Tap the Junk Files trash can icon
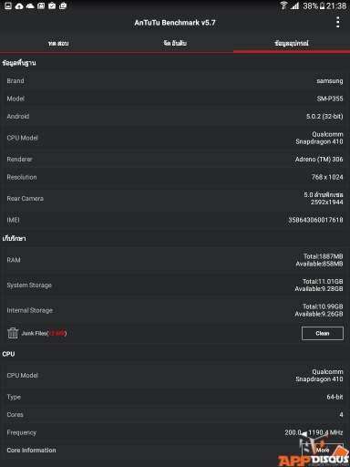350x467 pixels. [x=13, y=333]
